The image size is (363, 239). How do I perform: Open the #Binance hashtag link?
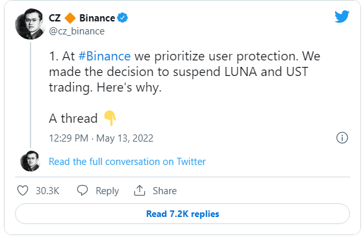pyautogui.click(x=105, y=57)
